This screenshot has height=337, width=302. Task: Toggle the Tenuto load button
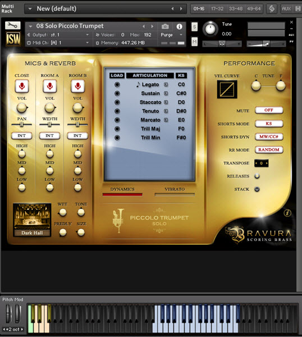[117, 111]
